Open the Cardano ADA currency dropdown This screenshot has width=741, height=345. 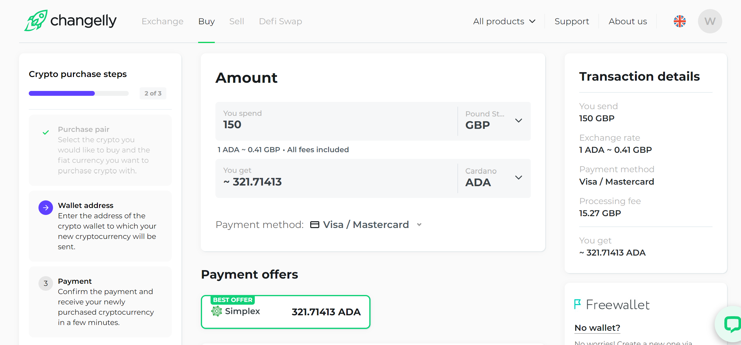point(494,178)
